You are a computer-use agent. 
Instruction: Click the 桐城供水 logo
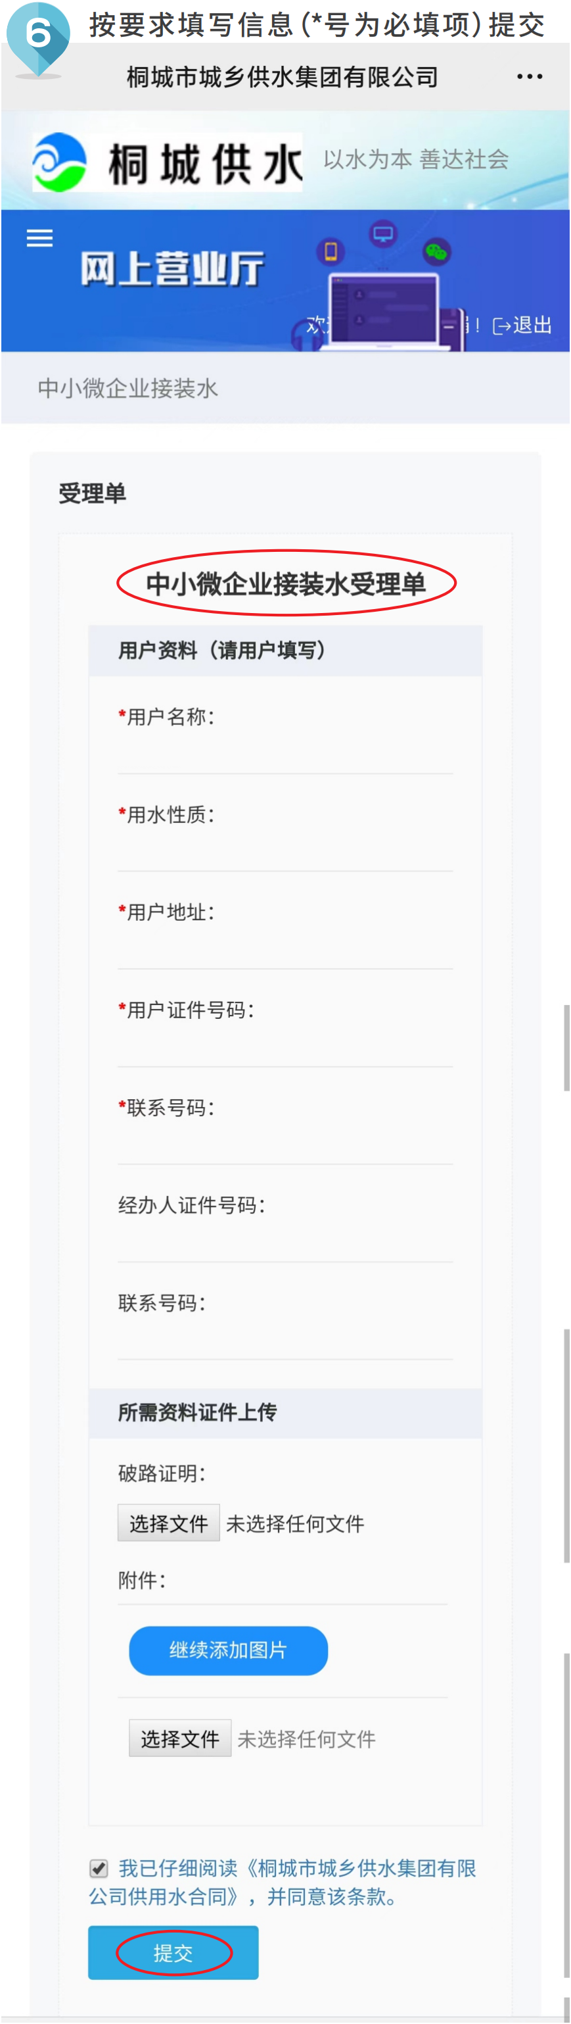[167, 162]
